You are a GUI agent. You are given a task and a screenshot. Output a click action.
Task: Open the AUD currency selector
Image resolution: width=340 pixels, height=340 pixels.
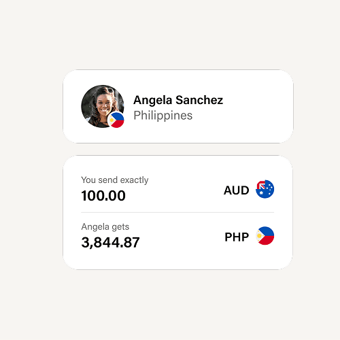tap(249, 190)
